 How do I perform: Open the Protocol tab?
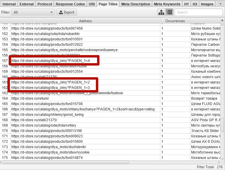[45, 4]
